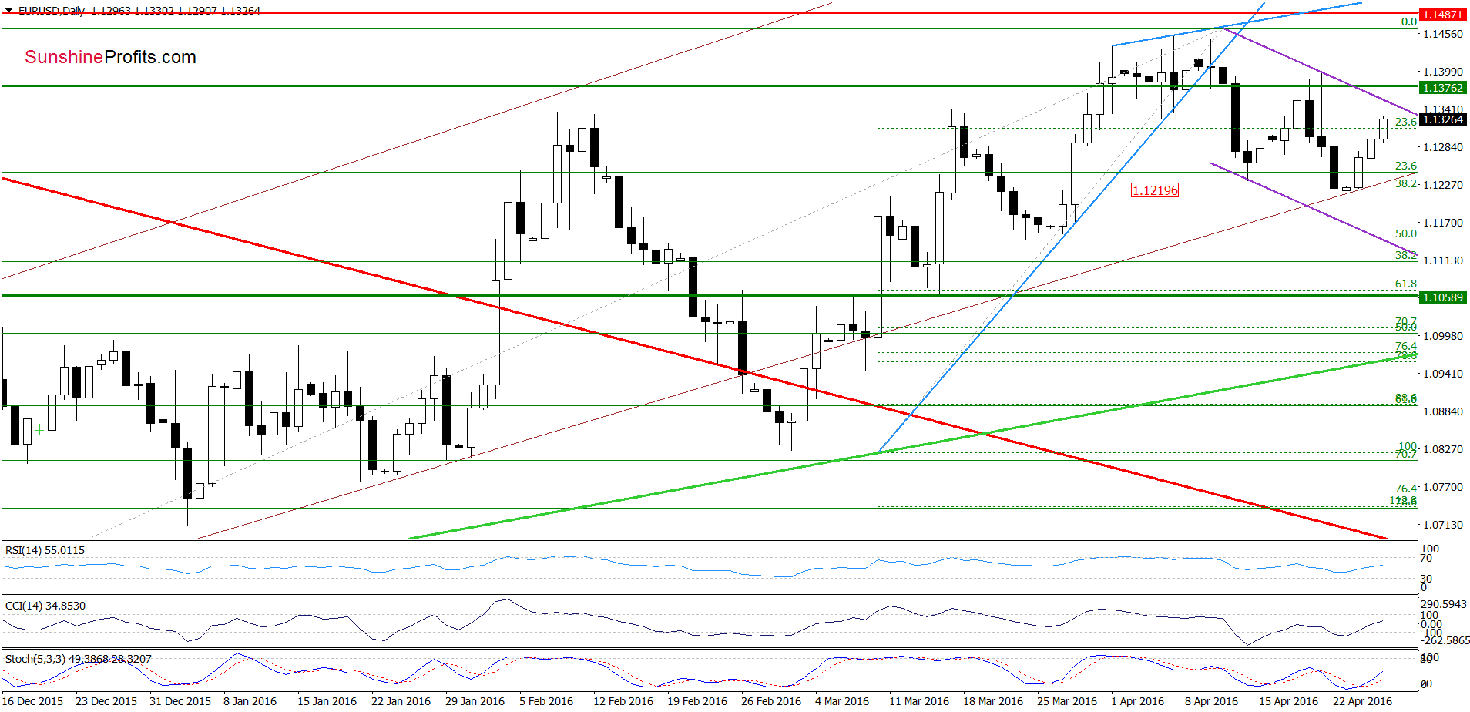
Task: Click the 29 Jan 2016 date label
Action: (475, 701)
